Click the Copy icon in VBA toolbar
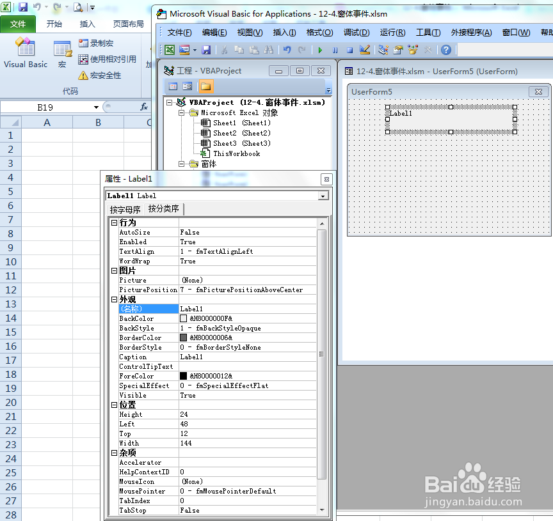The width and height of the screenshot is (553, 521). tap(239, 50)
